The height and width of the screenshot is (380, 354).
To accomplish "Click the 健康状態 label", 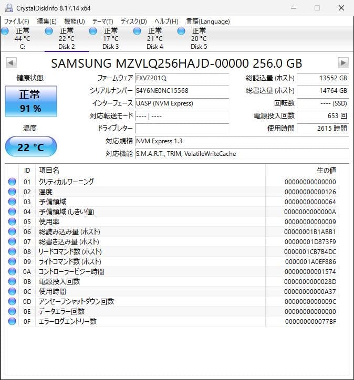I will pos(30,78).
